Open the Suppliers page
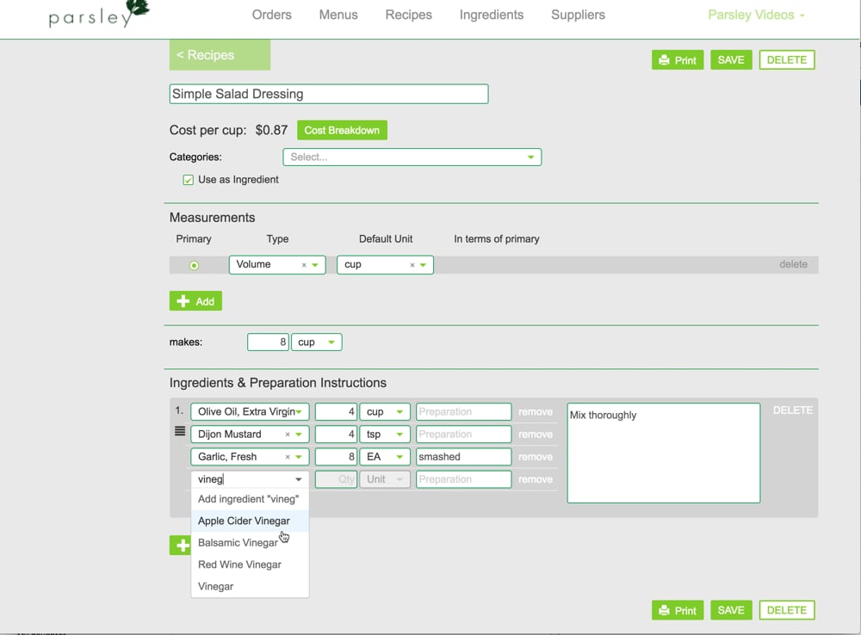 pyautogui.click(x=577, y=15)
